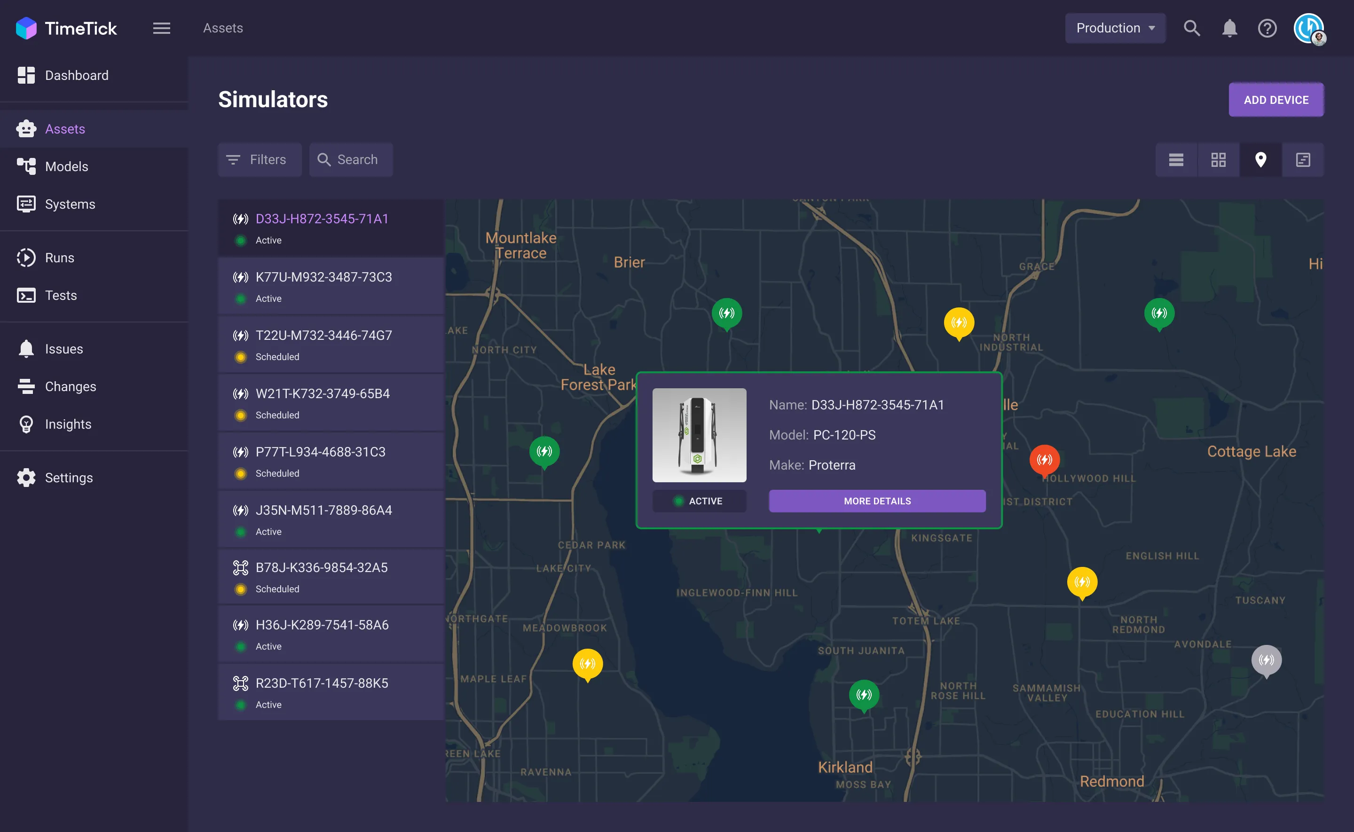The image size is (1354, 832).
Task: Click charger icon beside K77U-M932-3487-73C3
Action: (x=240, y=277)
